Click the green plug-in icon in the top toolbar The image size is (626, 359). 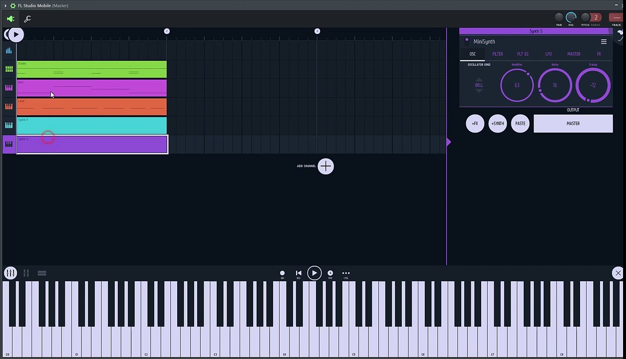tap(10, 19)
